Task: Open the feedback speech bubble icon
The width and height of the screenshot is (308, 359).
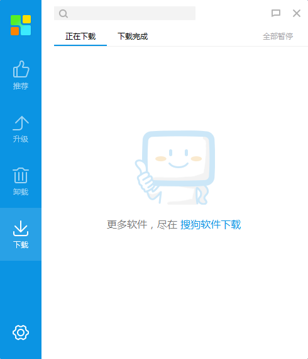Action: tap(276, 13)
